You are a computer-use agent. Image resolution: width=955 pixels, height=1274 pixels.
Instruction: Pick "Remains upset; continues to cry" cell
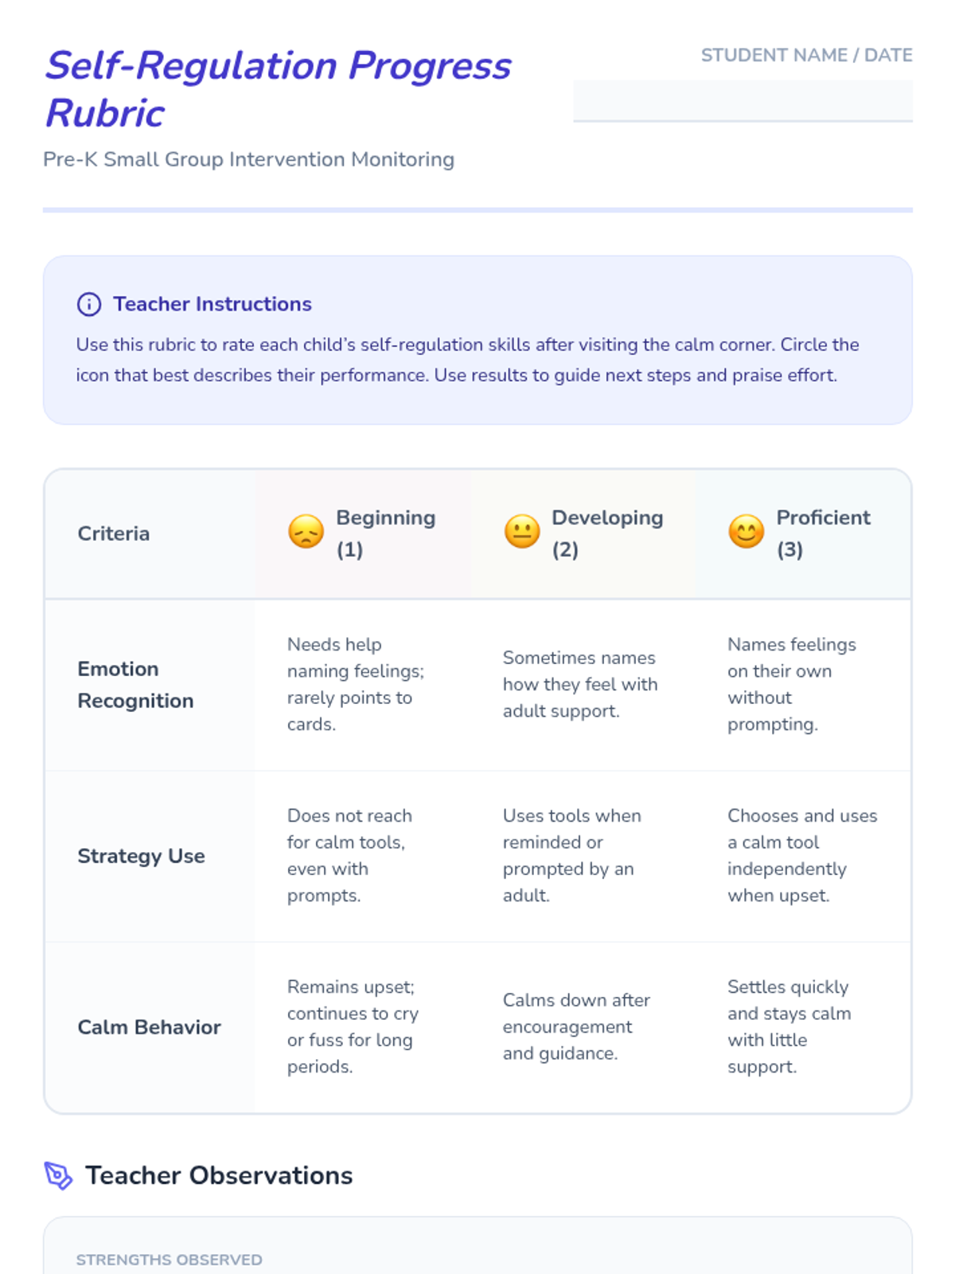point(353,1026)
